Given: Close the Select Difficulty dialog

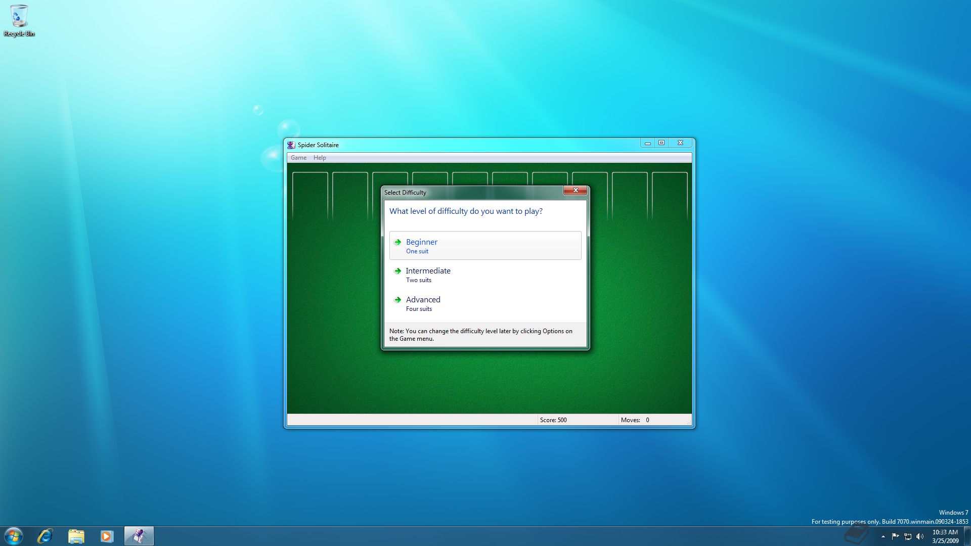Looking at the screenshot, I should [x=575, y=190].
